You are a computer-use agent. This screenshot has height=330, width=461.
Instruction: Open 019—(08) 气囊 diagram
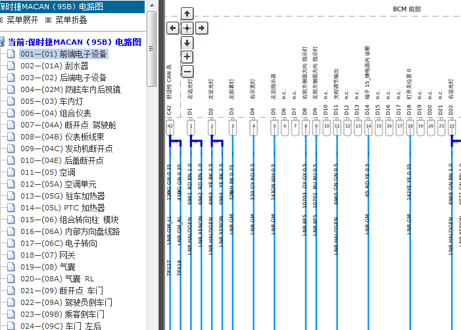point(48,267)
